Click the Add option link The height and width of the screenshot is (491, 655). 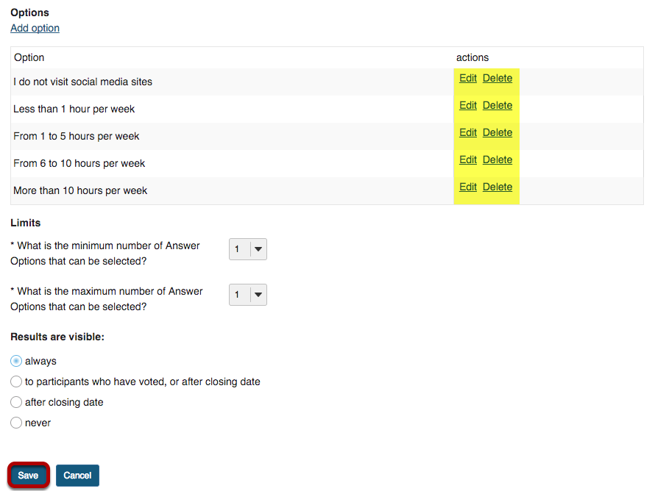click(x=35, y=28)
